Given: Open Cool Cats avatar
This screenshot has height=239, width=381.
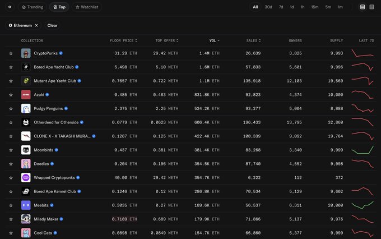Looking at the screenshot, I should [26, 233].
